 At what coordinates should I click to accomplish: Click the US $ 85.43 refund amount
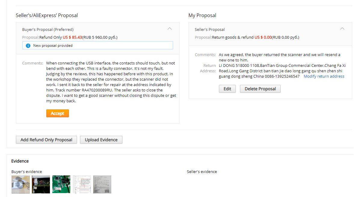72,37
